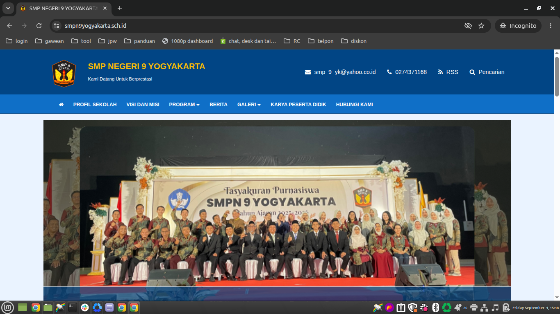
Task: Open the RSS feed icon
Action: click(440, 72)
